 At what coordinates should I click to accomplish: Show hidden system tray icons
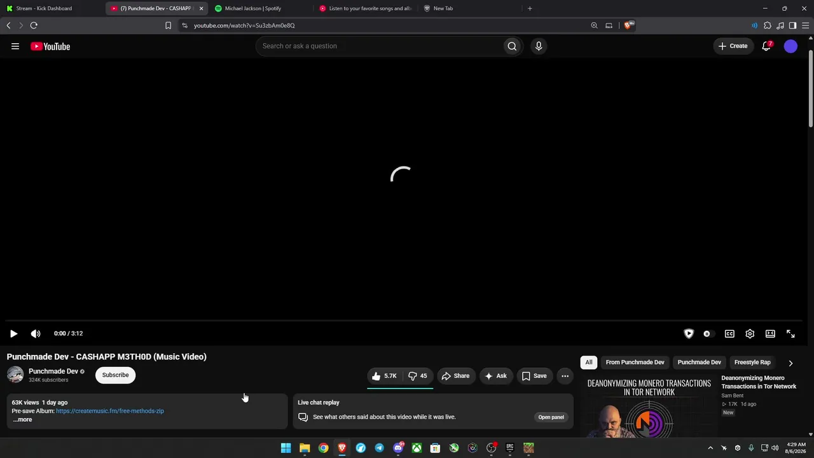(x=710, y=448)
